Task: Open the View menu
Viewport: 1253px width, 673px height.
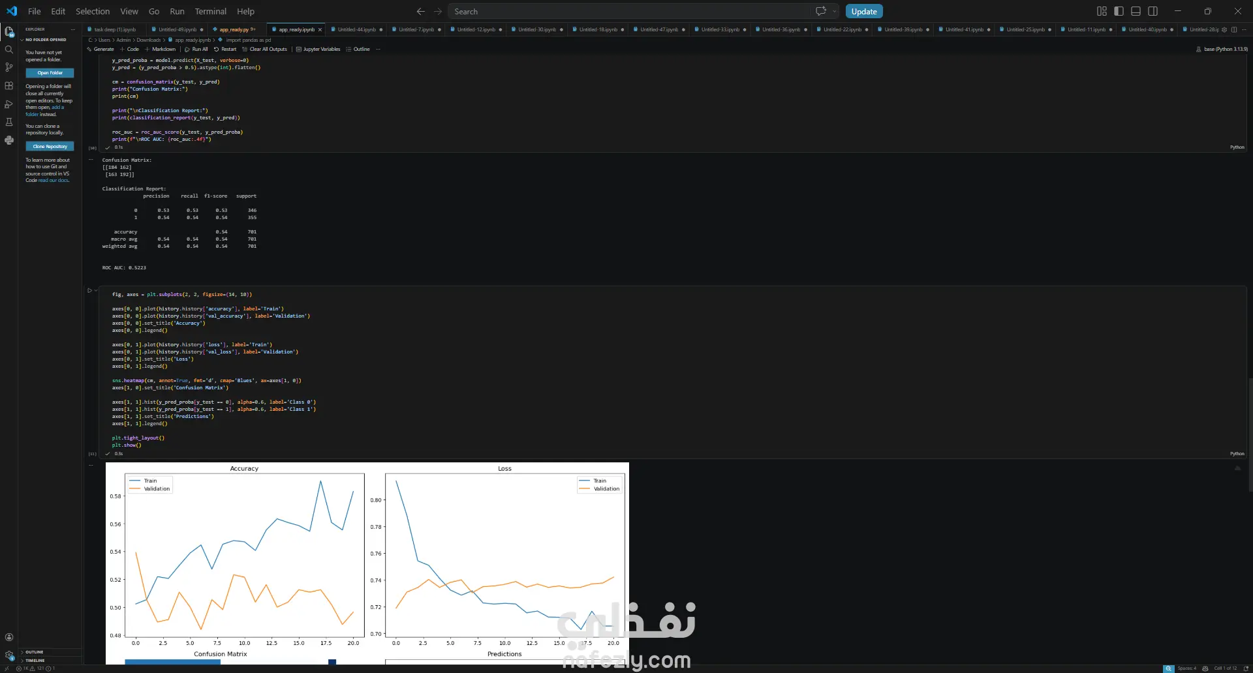Action: tap(129, 11)
